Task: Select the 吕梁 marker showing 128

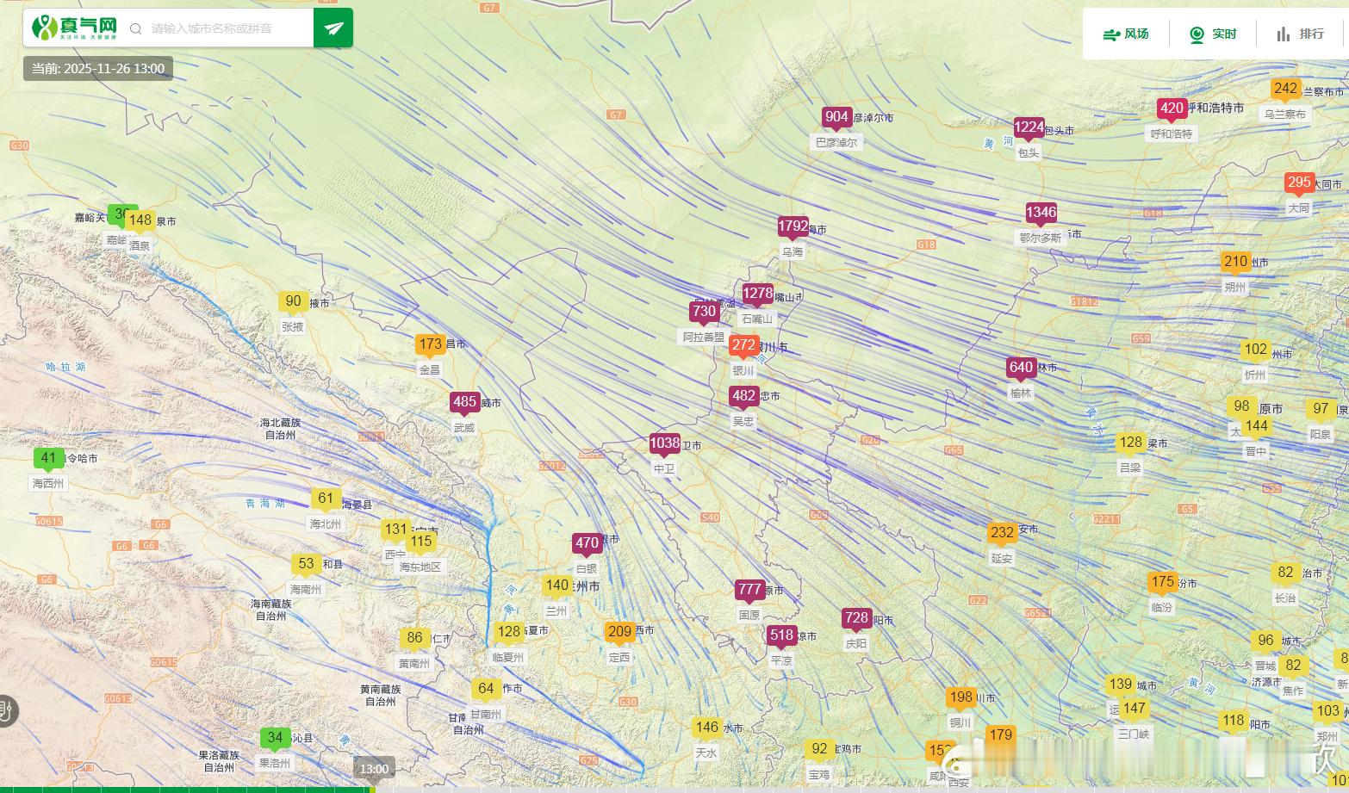Action: tap(1130, 443)
